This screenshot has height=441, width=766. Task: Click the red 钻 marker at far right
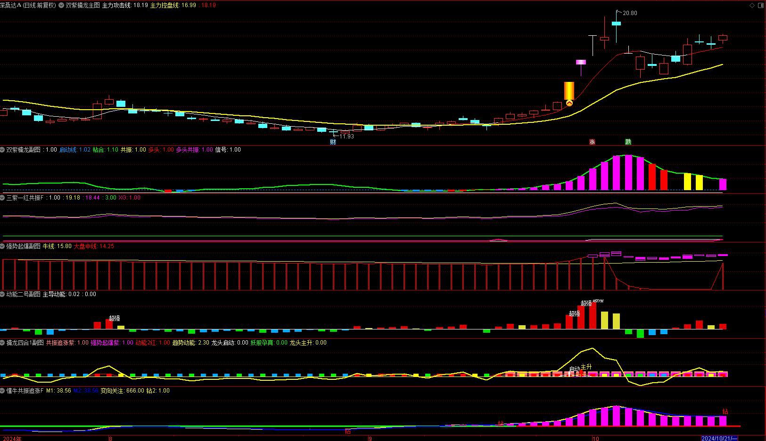(x=725, y=411)
